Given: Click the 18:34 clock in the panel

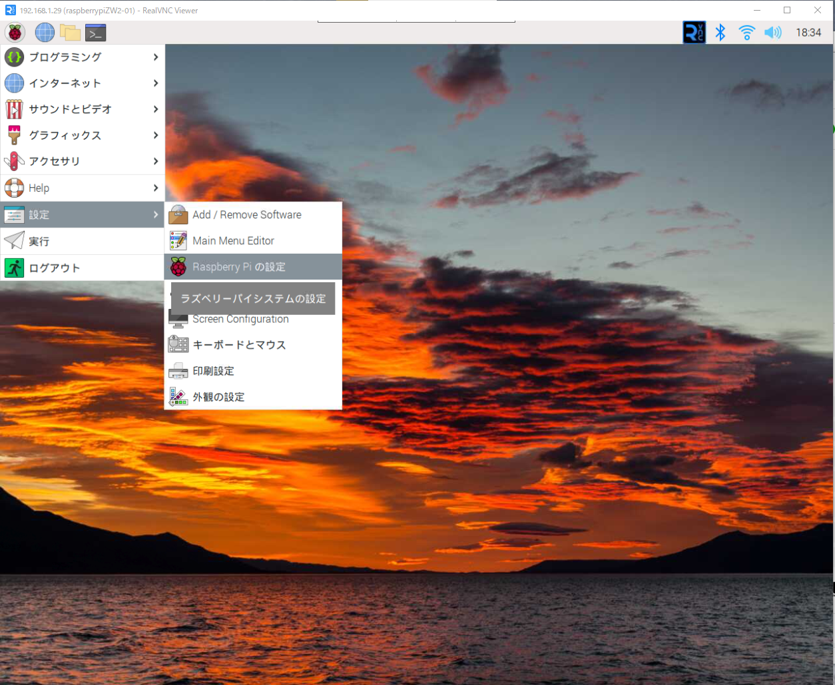Looking at the screenshot, I should 808,33.
